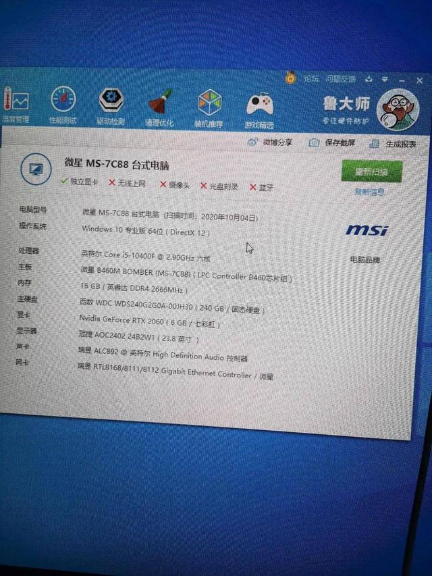Screen dimensions: 432x576
Task: Click the gold medal icon
Action: point(290,78)
